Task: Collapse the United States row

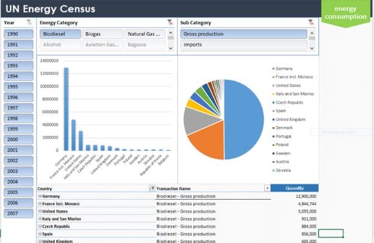Action: coord(40,211)
